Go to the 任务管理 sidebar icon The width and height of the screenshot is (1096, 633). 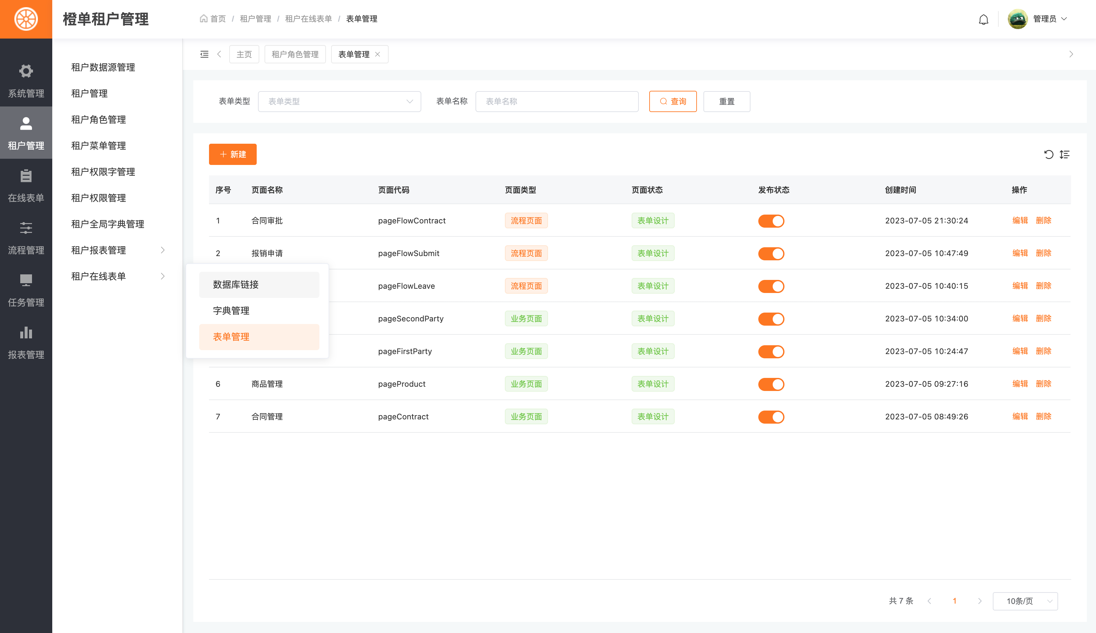(26, 281)
